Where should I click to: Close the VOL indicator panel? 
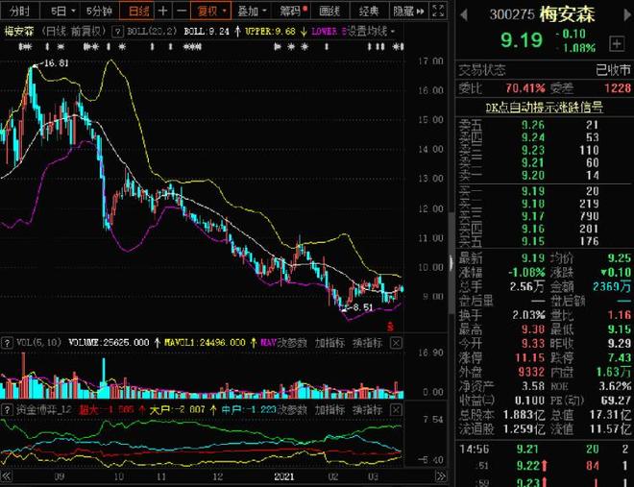[396, 341]
